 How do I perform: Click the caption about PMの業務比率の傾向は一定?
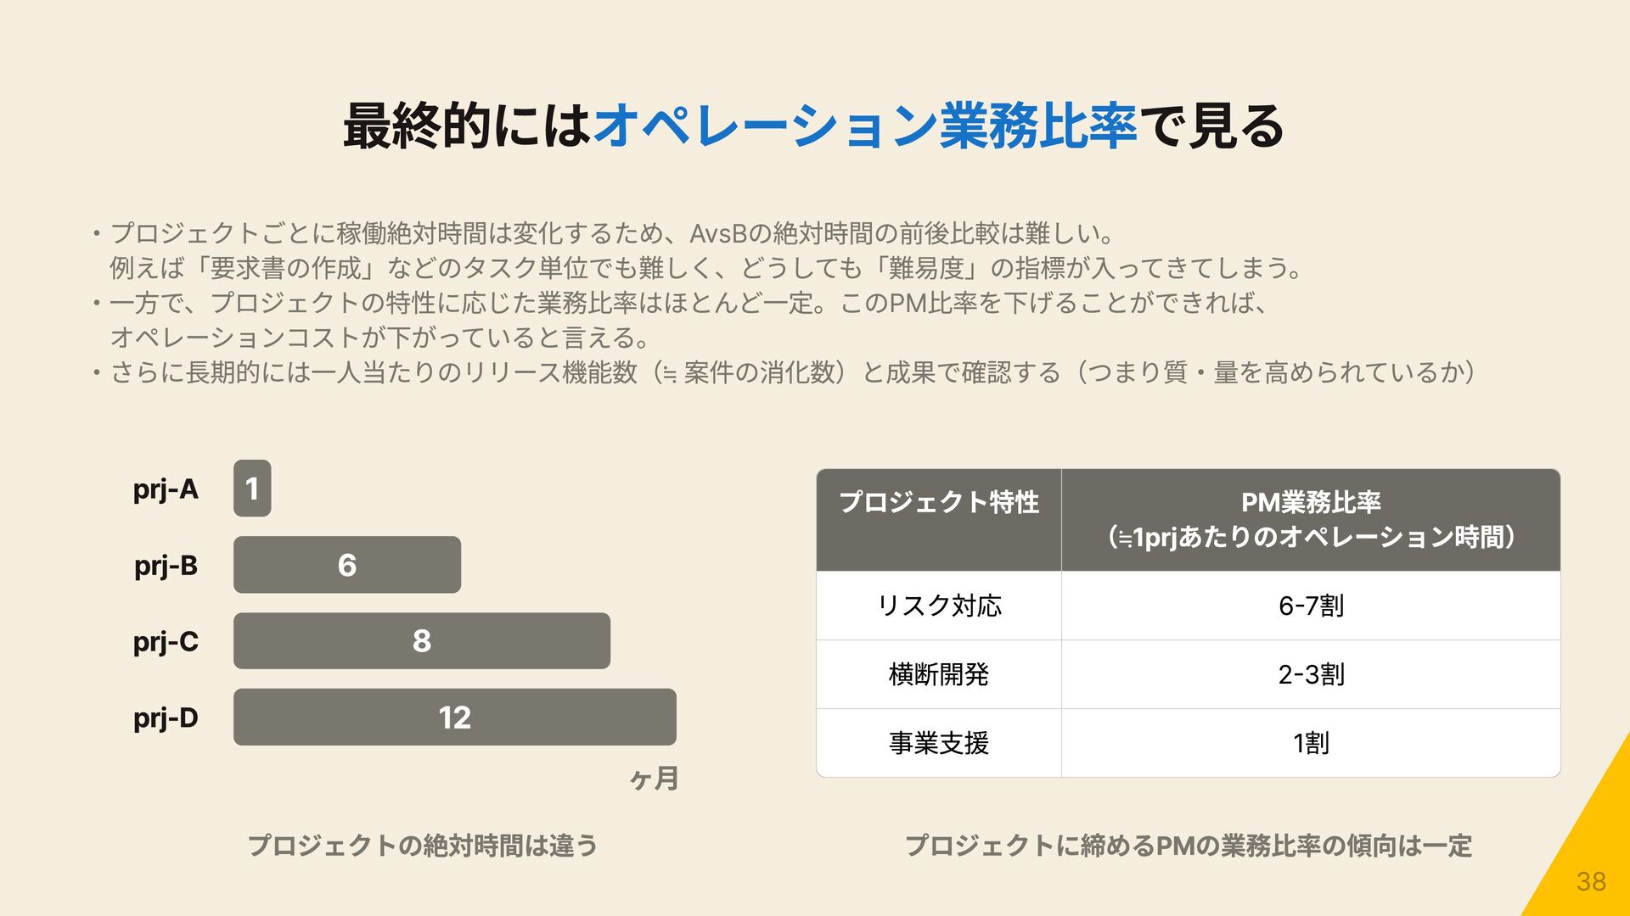click(x=1189, y=846)
